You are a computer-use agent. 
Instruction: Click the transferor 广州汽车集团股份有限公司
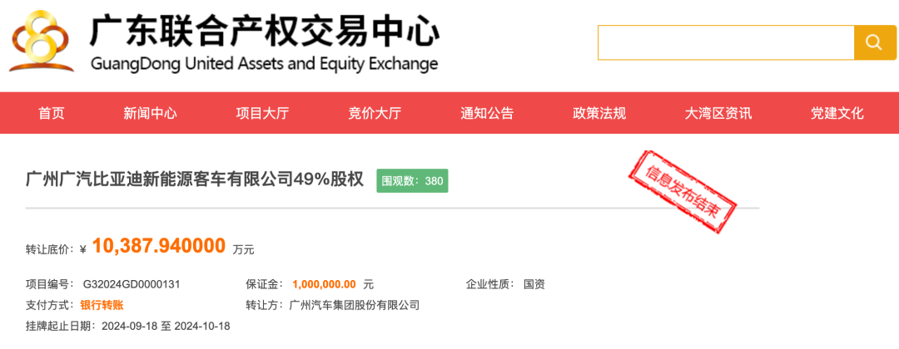[x=355, y=306]
